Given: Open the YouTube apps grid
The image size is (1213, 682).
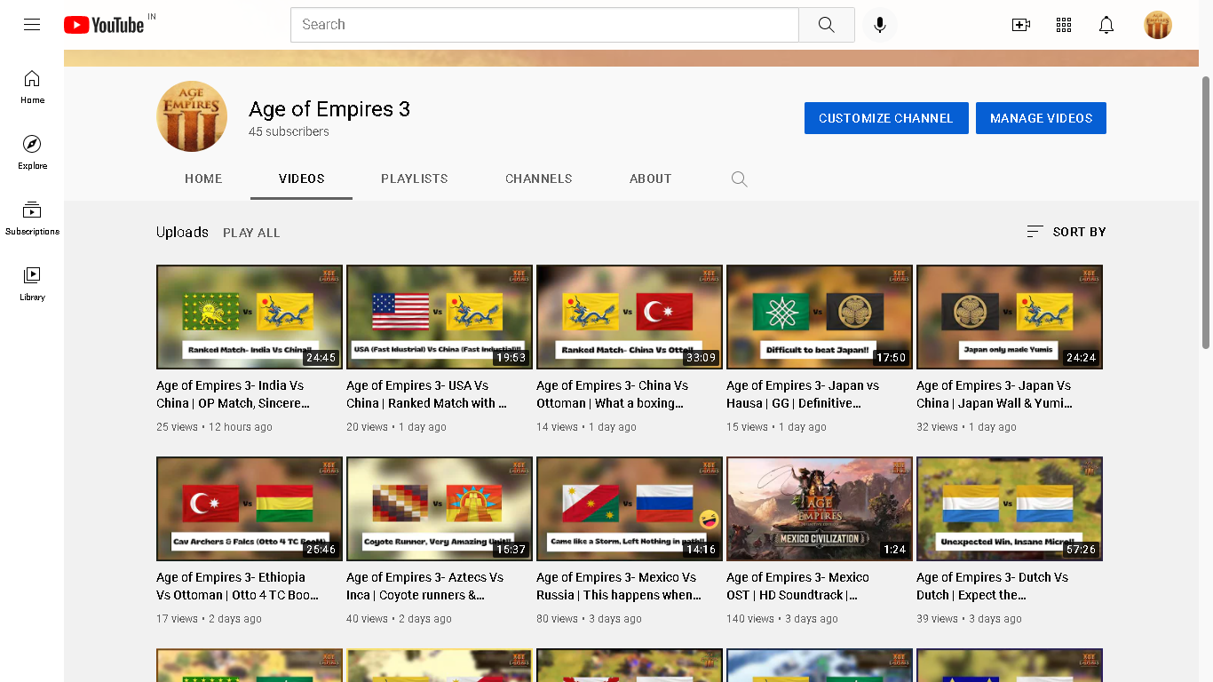Looking at the screenshot, I should point(1064,25).
